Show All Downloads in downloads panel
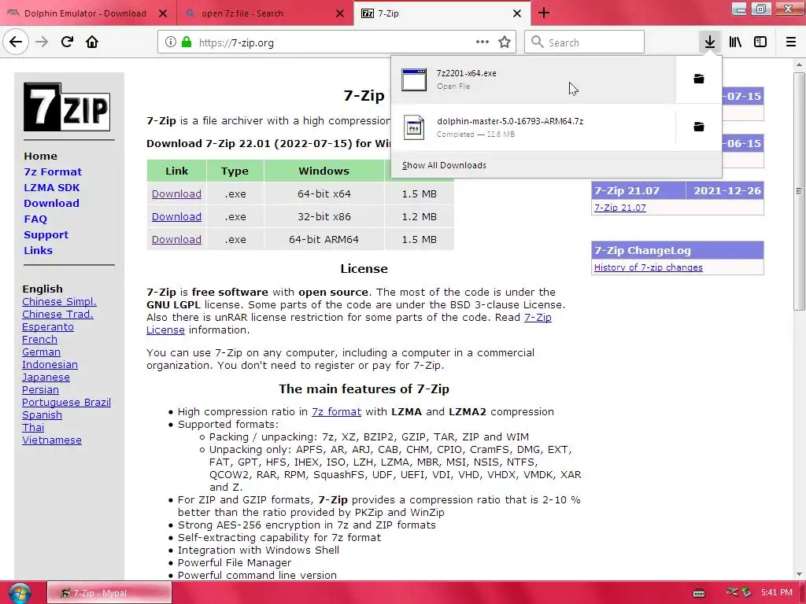This screenshot has height=604, width=806. 444,165
